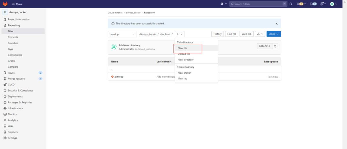Image resolution: width=347 pixels, height=149 pixels.
Task: Select Repository icon in sidebar
Action: [5, 25]
